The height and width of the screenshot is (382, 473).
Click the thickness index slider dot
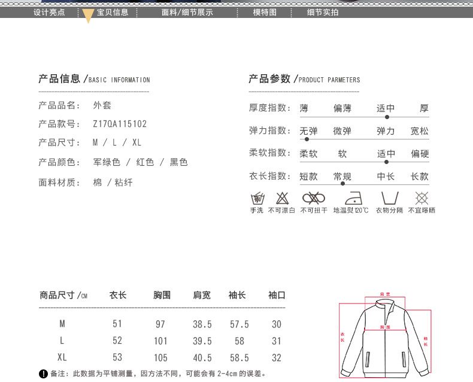click(387, 116)
